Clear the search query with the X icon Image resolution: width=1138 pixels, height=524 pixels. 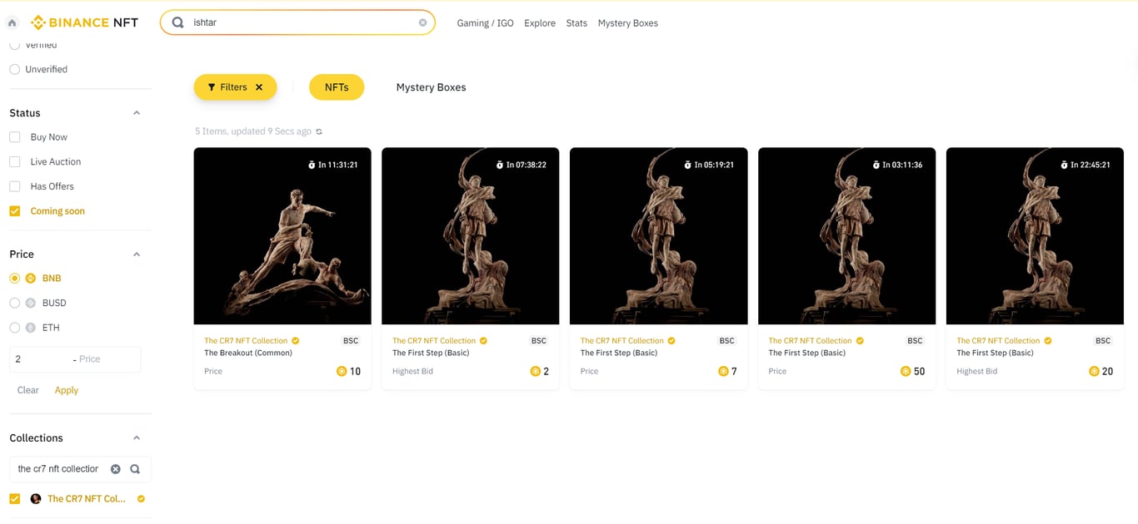pos(422,22)
